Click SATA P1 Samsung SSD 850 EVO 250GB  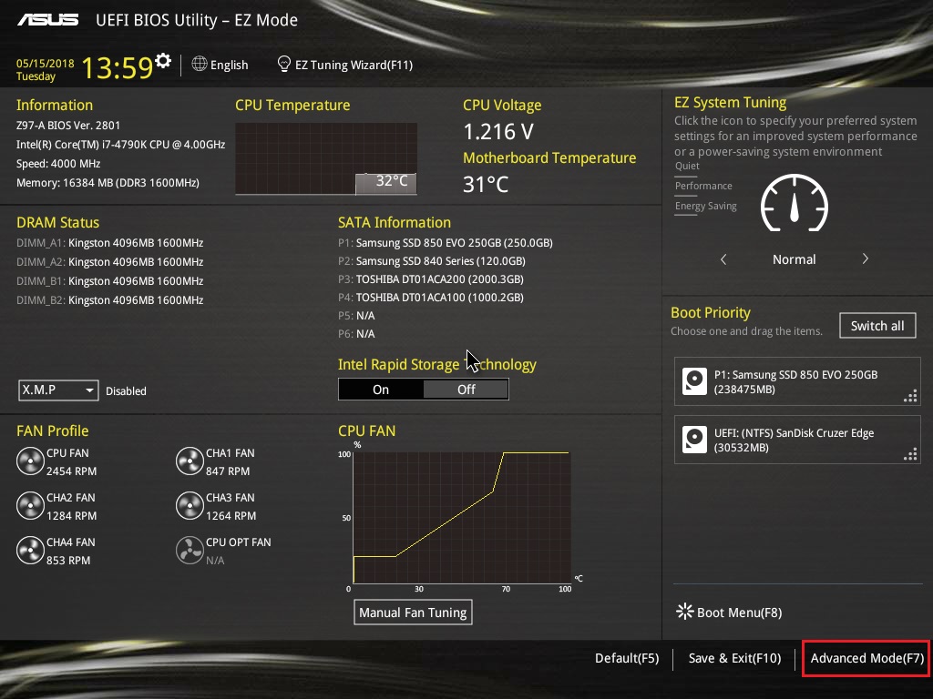pos(445,242)
